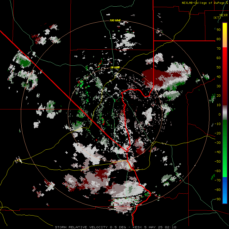
Task: Click the "5 MAY 25" date in caption
Action: 153,227
